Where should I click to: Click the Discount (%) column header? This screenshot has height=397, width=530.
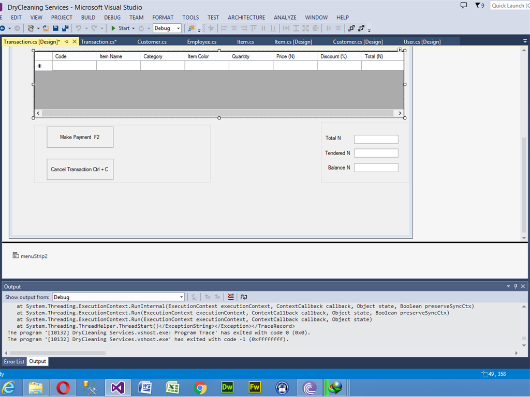pyautogui.click(x=340, y=56)
